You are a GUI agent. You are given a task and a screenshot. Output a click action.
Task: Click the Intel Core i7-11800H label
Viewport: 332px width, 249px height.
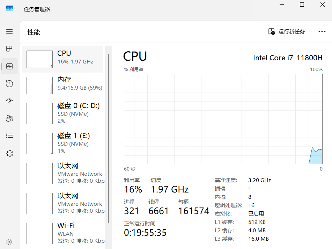(x=288, y=58)
